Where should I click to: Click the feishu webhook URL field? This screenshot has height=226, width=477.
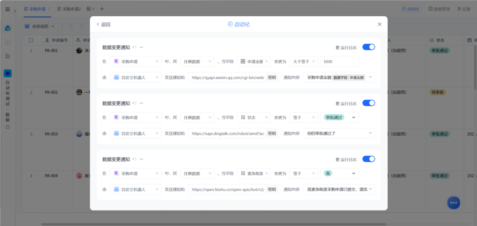coord(227,189)
